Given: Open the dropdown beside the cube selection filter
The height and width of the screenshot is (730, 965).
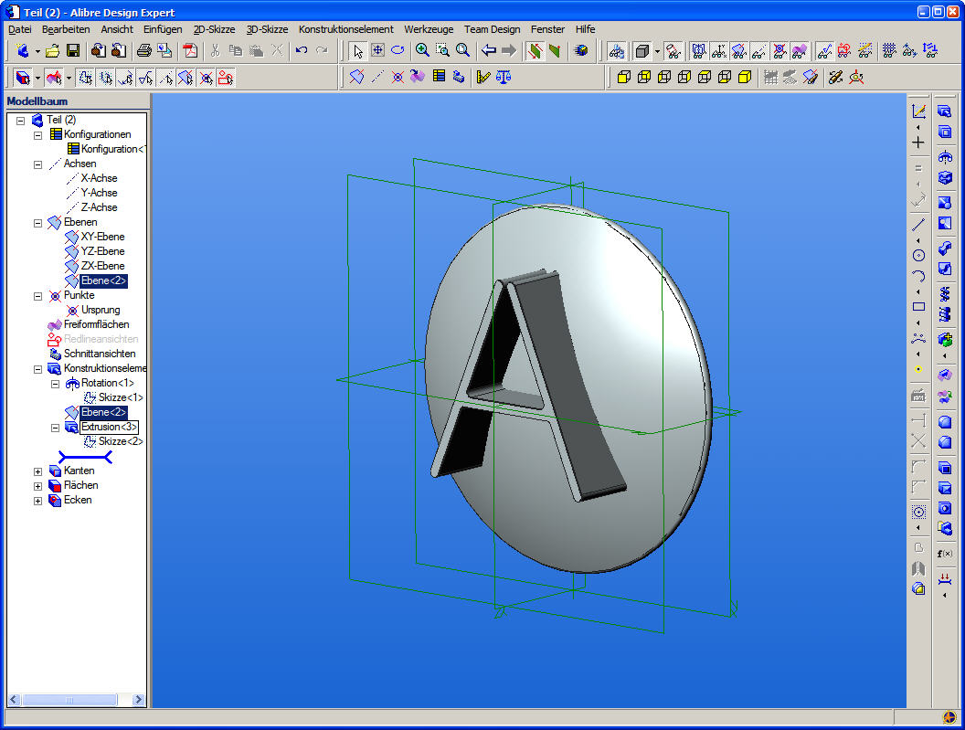Looking at the screenshot, I should [x=37, y=79].
